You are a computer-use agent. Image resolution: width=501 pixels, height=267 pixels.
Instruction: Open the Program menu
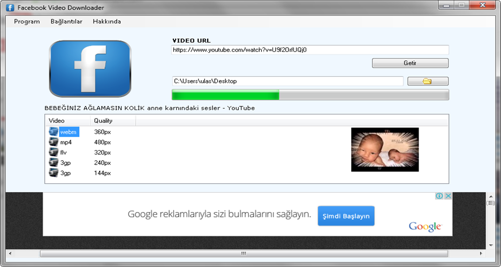pos(27,22)
